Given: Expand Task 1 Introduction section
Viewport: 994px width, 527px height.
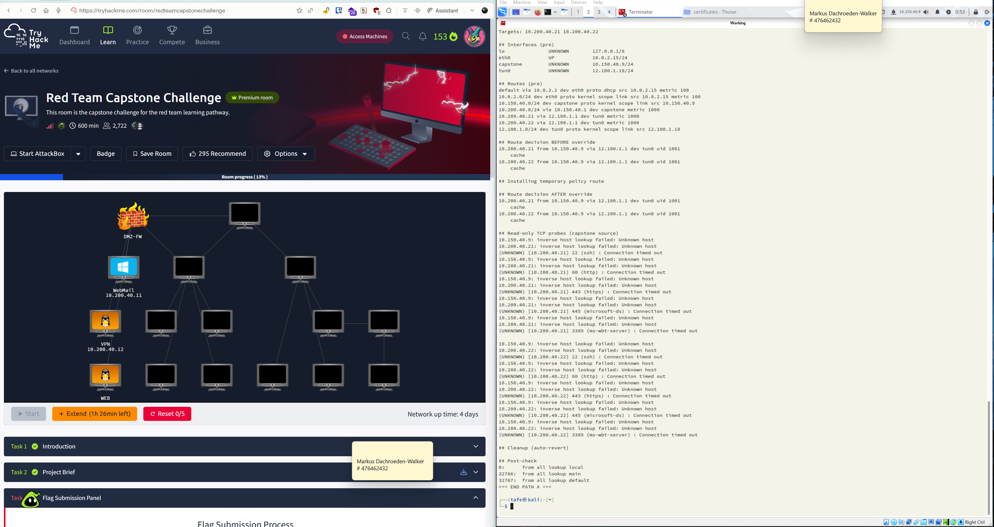Looking at the screenshot, I should tap(475, 446).
